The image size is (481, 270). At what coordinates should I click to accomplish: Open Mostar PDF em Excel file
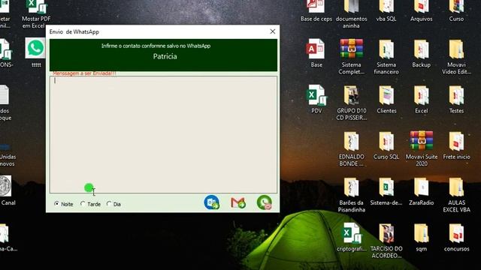pos(36,14)
